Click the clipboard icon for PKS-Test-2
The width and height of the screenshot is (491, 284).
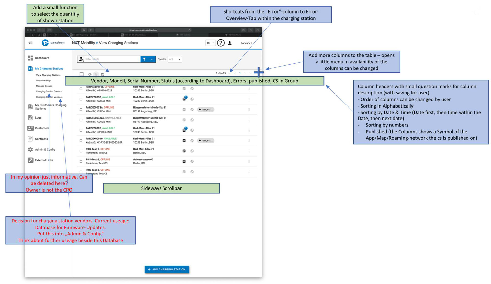(184, 161)
